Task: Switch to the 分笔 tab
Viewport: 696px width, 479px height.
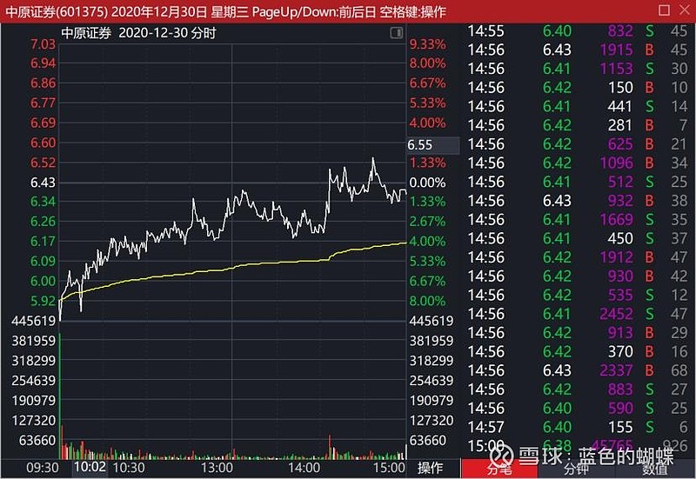Action: coord(499,469)
